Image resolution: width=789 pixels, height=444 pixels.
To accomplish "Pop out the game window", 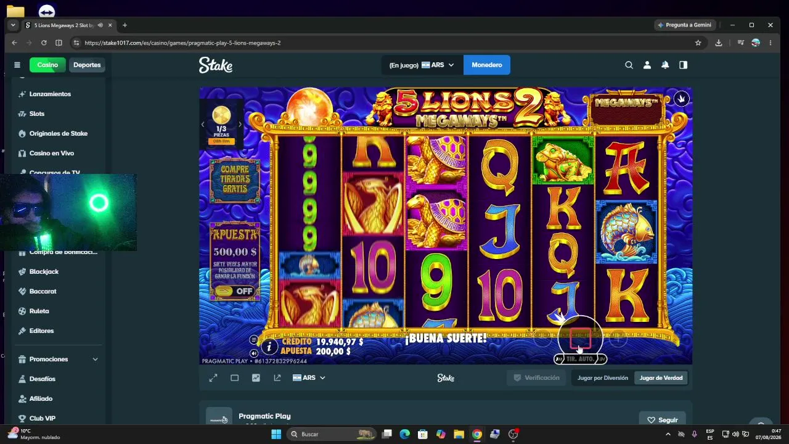I will coord(277,378).
